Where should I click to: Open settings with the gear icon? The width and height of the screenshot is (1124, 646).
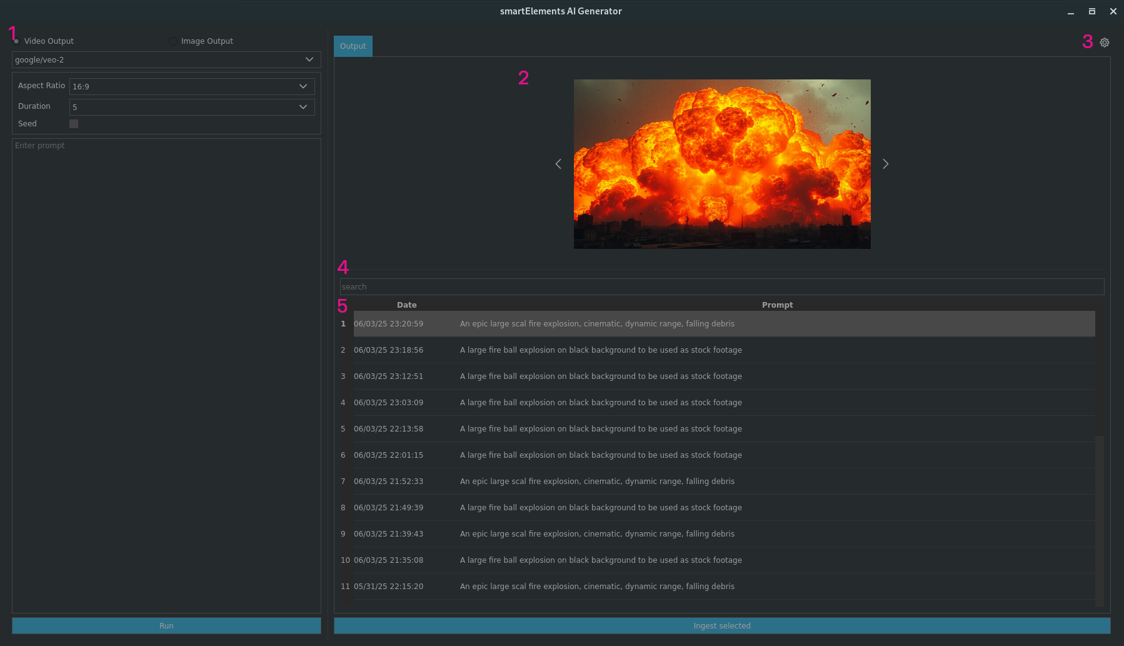coord(1105,43)
